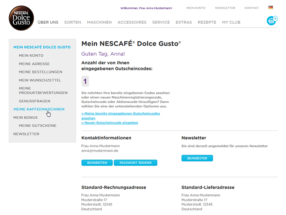Open the MY CLUB menu
The height and width of the screenshot is (215, 286).
[231, 22]
